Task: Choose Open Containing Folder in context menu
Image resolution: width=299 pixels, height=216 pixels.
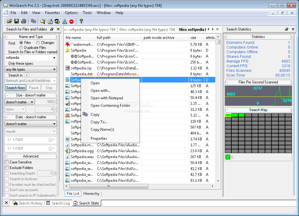Action: pos(110,105)
